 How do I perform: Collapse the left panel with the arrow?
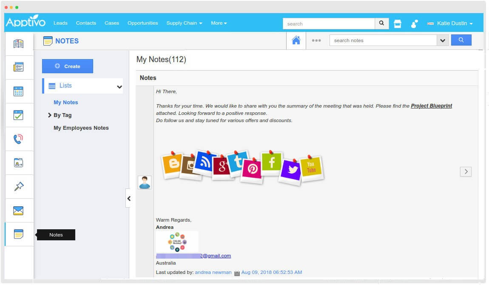point(129,198)
